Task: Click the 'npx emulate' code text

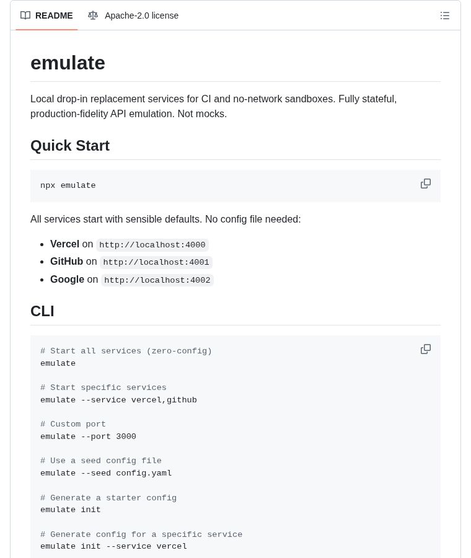Action: click(x=68, y=185)
